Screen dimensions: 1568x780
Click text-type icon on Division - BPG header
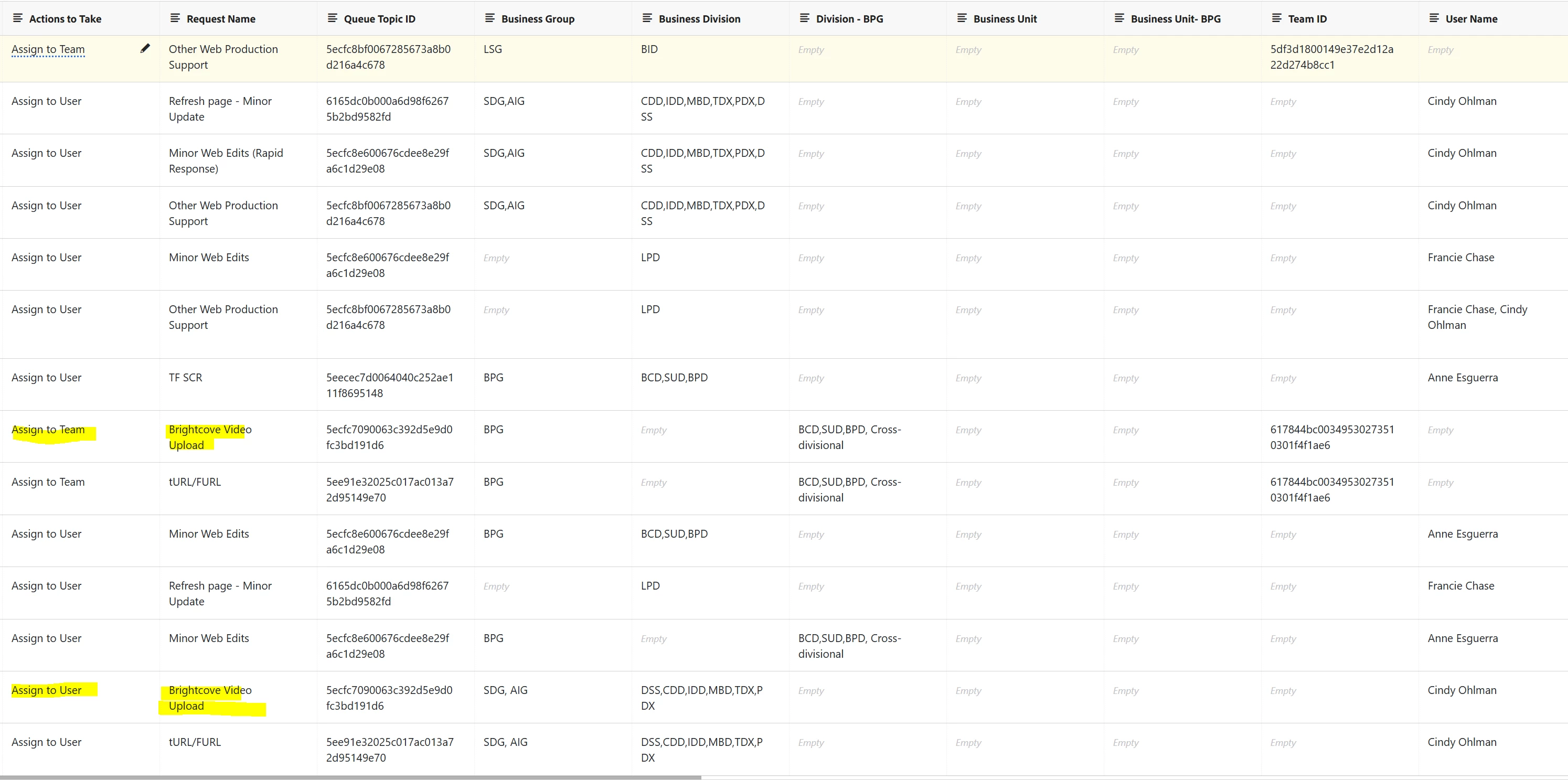point(804,18)
